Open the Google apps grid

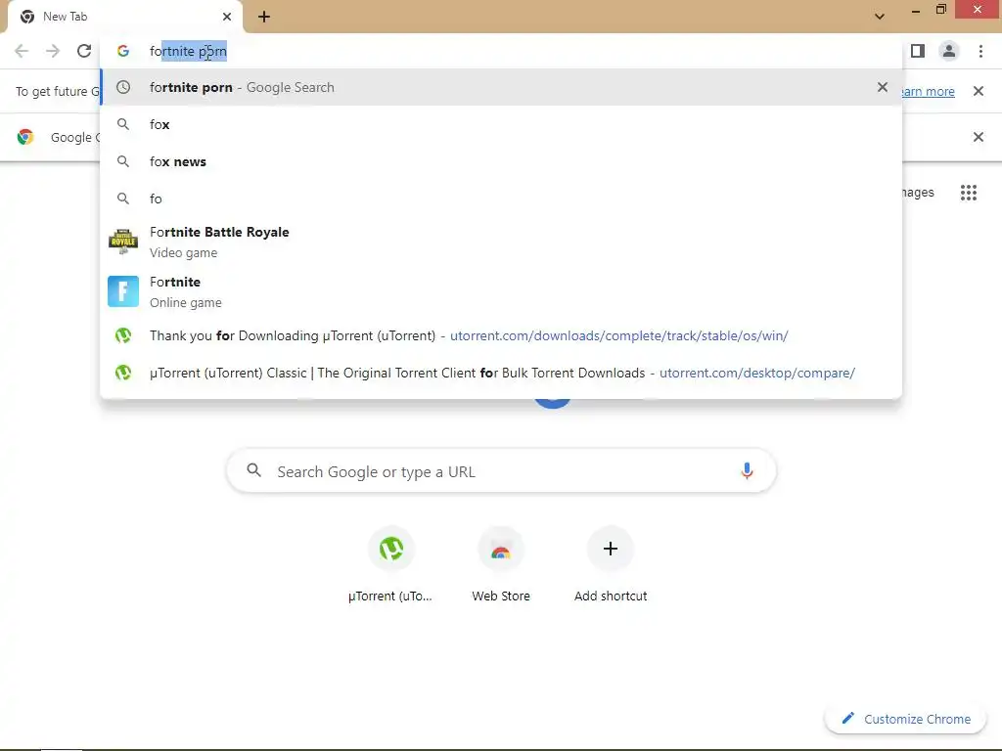(969, 193)
